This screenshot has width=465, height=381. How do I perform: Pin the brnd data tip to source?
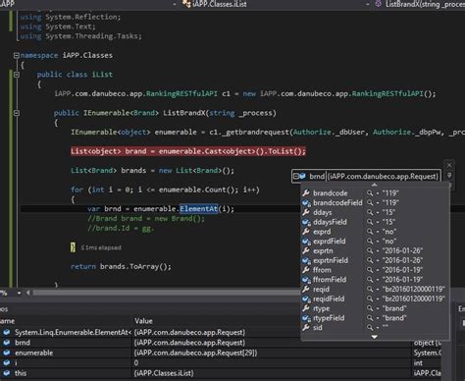(x=449, y=176)
